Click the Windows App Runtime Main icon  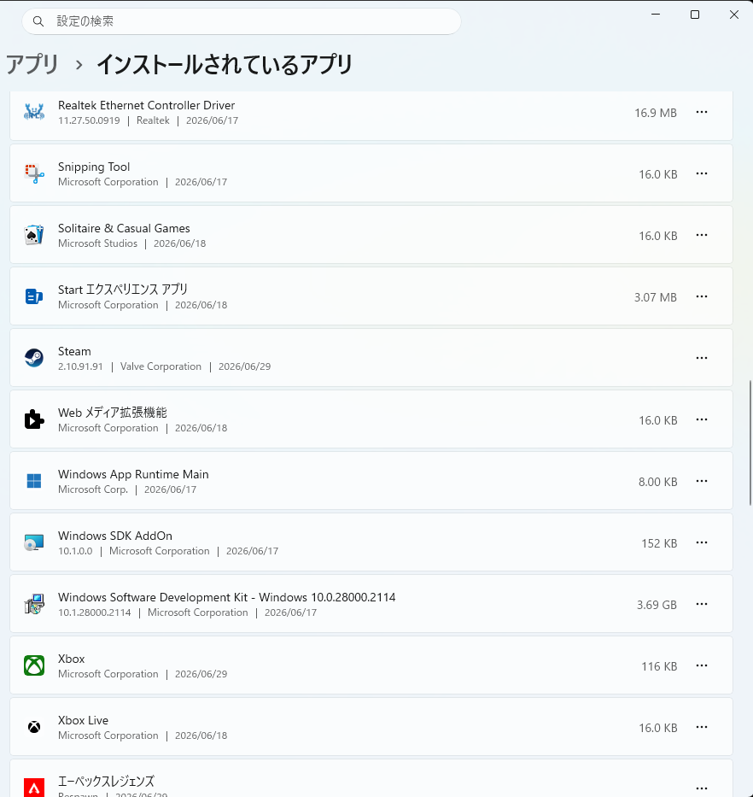pyautogui.click(x=34, y=481)
